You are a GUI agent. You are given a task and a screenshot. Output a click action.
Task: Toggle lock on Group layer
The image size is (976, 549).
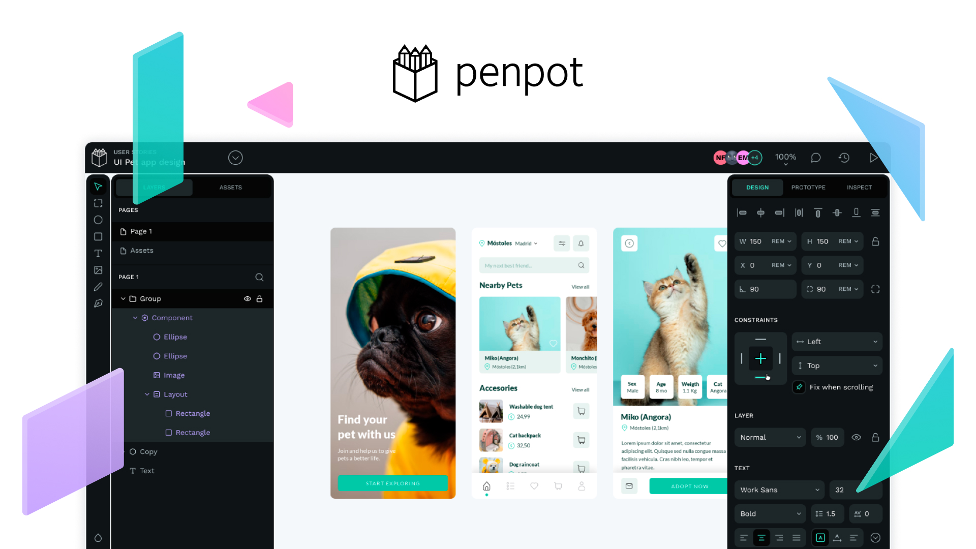259,297
